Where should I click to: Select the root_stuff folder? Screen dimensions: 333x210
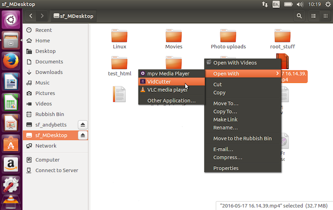(282, 39)
